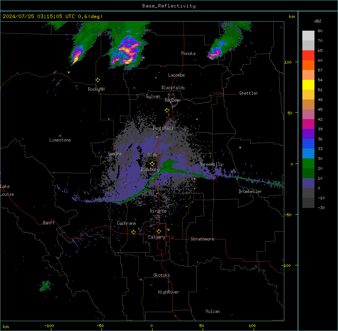The height and width of the screenshot is (331, 338).
Task: Click the Lake Louise label
Action: point(7,190)
